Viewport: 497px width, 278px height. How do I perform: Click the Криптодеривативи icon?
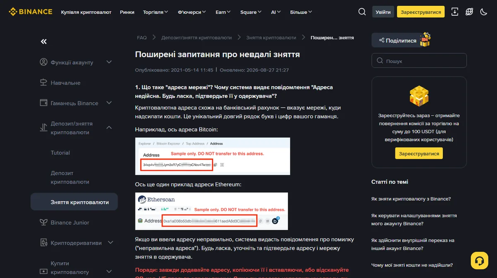(43, 243)
